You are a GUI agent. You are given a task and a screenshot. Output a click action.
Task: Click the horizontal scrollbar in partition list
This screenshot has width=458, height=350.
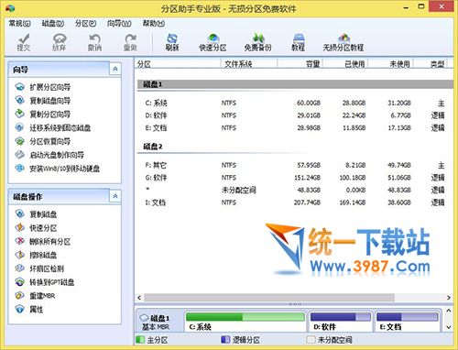(x=269, y=297)
